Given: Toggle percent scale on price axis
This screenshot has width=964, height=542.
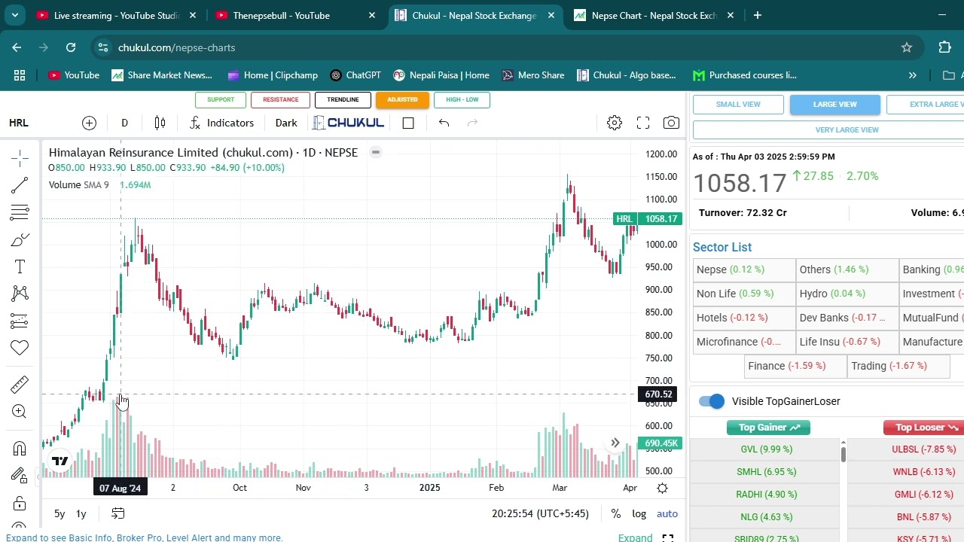Looking at the screenshot, I should [615, 513].
